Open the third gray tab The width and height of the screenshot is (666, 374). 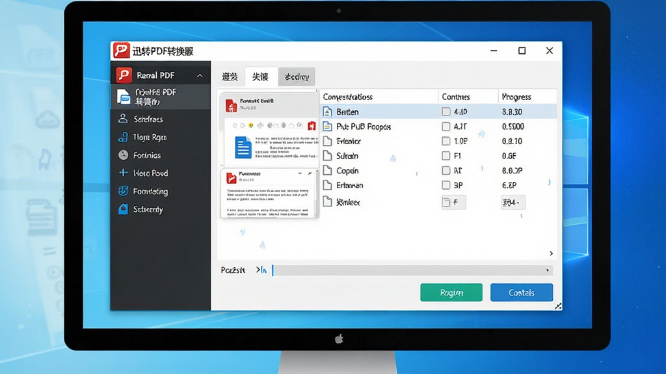click(297, 77)
